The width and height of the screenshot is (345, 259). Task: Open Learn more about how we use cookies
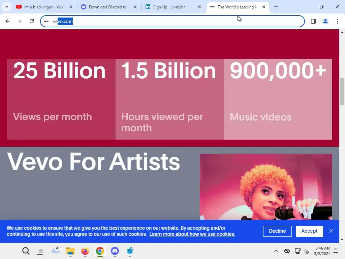[x=192, y=234]
